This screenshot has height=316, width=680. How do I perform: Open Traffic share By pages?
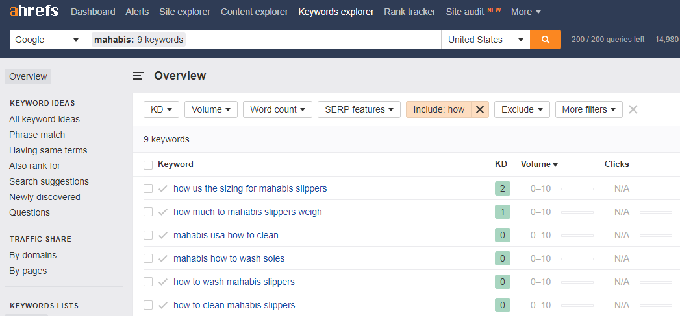[28, 271]
